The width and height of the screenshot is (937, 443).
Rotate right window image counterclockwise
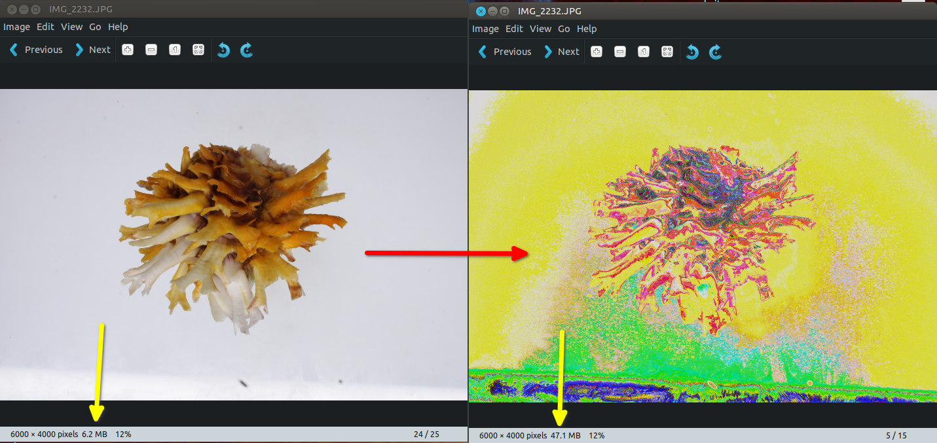click(692, 52)
